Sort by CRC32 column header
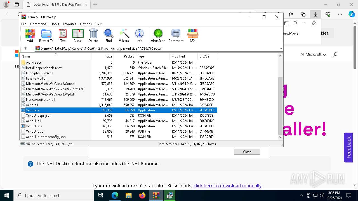This screenshot has width=358, height=201. tap(207, 56)
